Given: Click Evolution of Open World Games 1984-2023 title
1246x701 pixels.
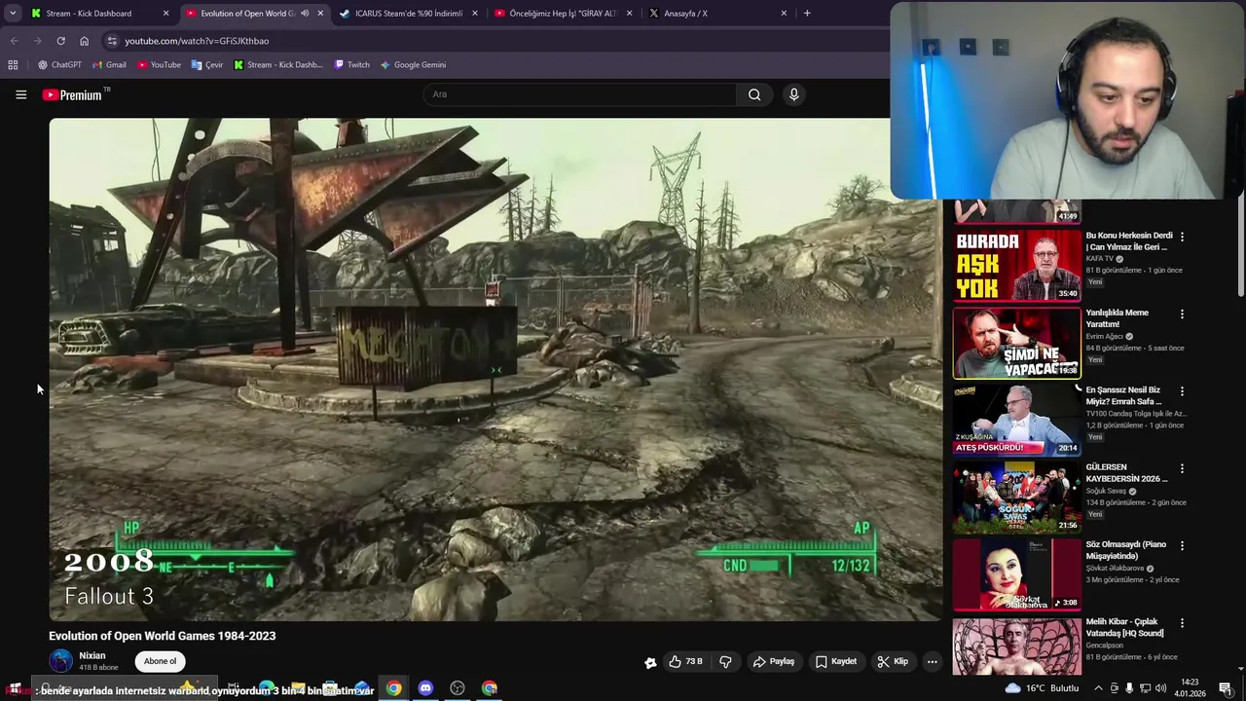Looking at the screenshot, I should 163,636.
